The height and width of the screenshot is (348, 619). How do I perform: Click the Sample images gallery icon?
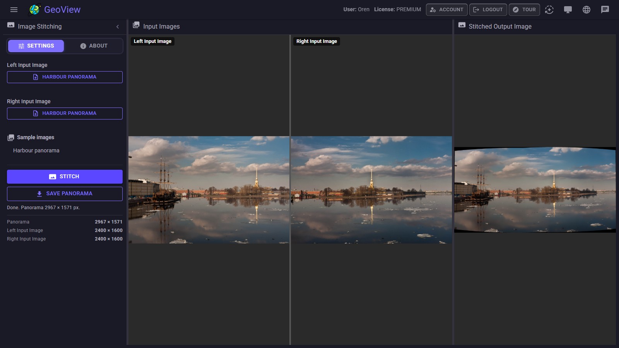click(11, 138)
